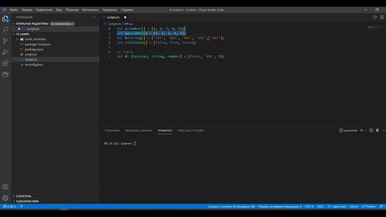This screenshot has height=217, width=386.
Task: Click the editor minimap preview
Action: tap(375, 27)
